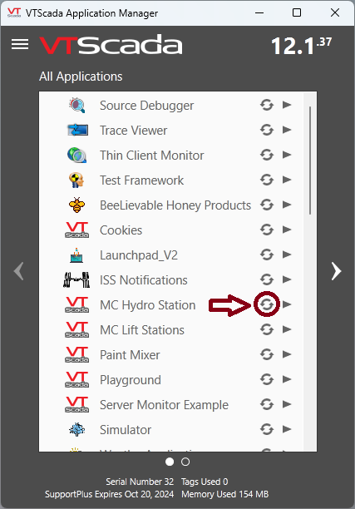This screenshot has width=355, height=509.
Task: Click the refresh icon for Simulator
Action: click(x=267, y=429)
